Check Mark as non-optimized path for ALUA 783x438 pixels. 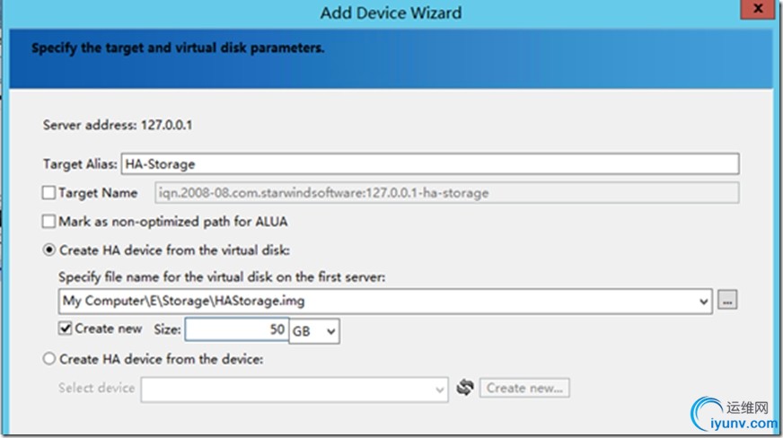[x=48, y=221]
